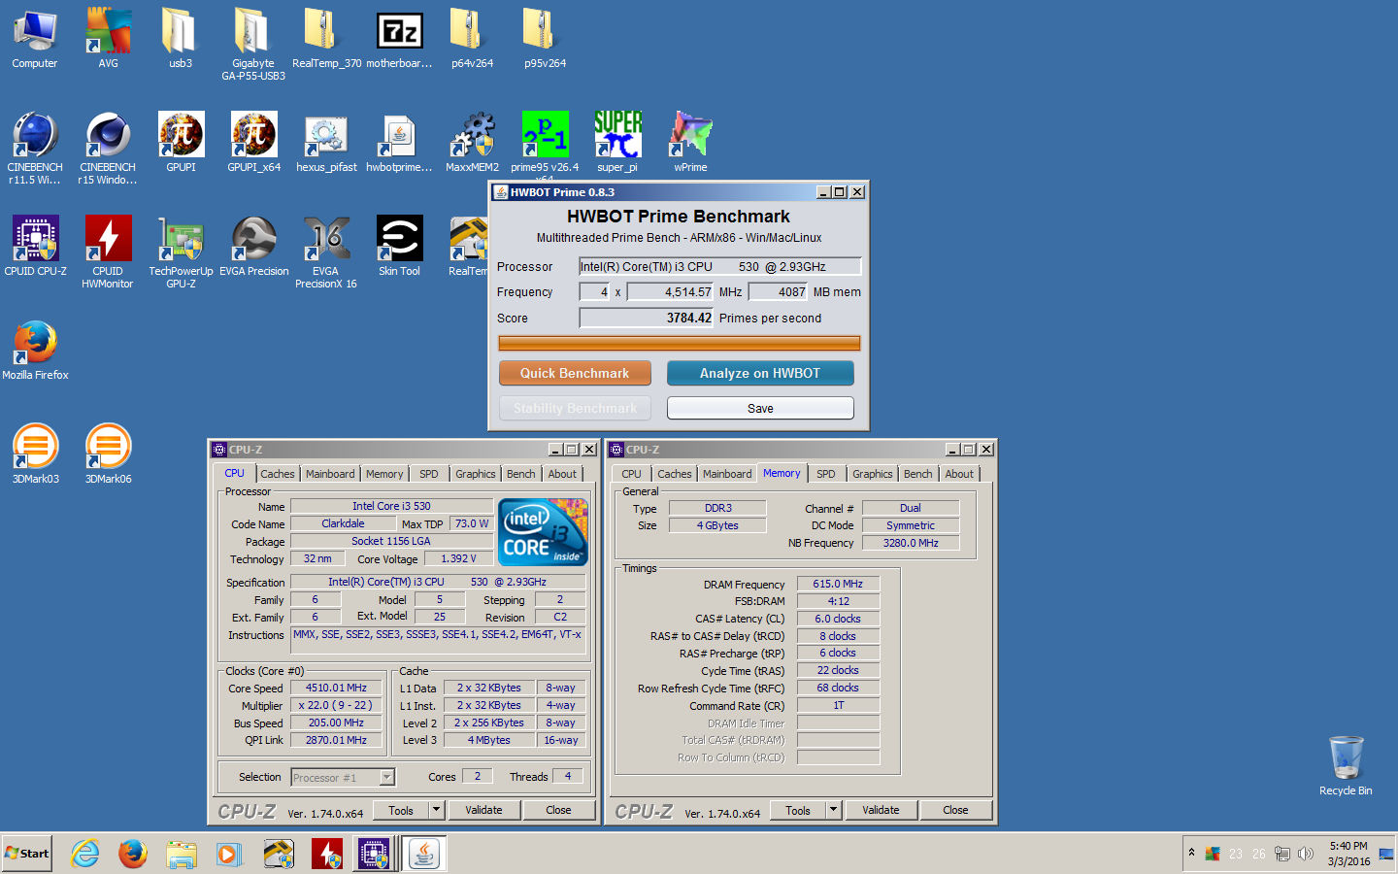Launch TechPowerUp GPU-Z shortcut
Screen dimensions: 1398x874
181,252
